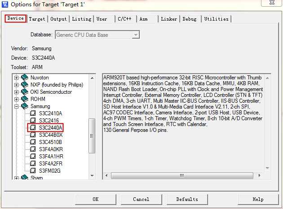Select S3C4510B device in tree
Viewport: 283px width, 209px height.
pyautogui.click(x=50, y=142)
